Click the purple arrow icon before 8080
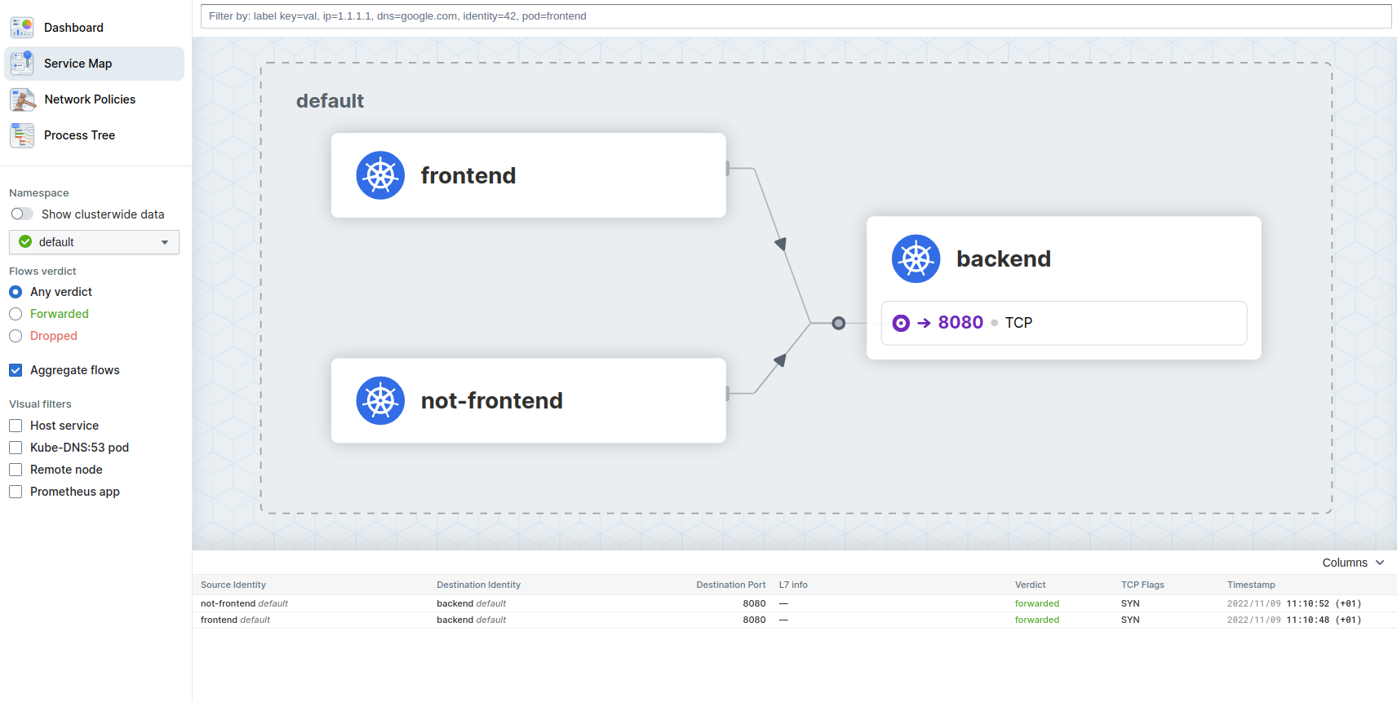 (924, 323)
